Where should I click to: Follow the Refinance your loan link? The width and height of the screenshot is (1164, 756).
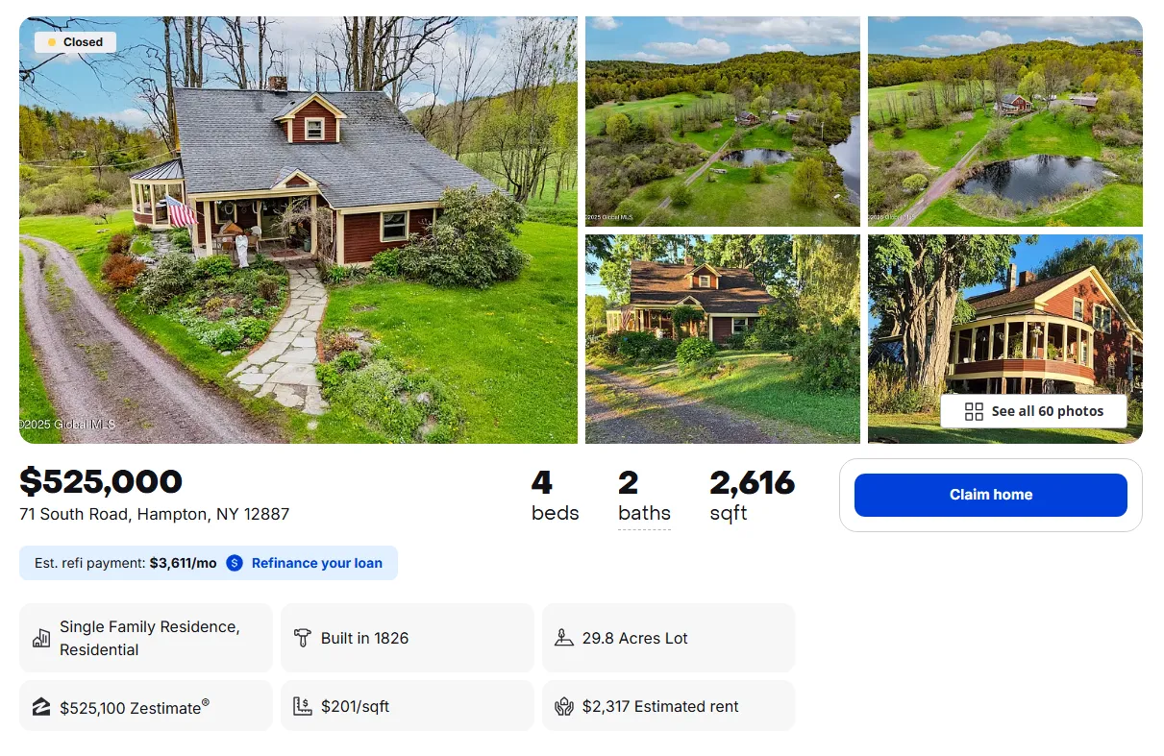316,563
